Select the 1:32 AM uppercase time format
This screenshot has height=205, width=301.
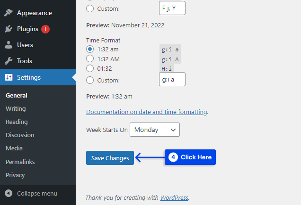click(90, 59)
